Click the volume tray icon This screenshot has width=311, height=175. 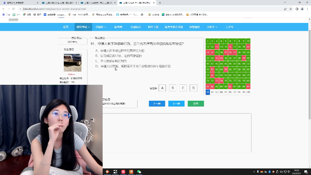click(281, 172)
